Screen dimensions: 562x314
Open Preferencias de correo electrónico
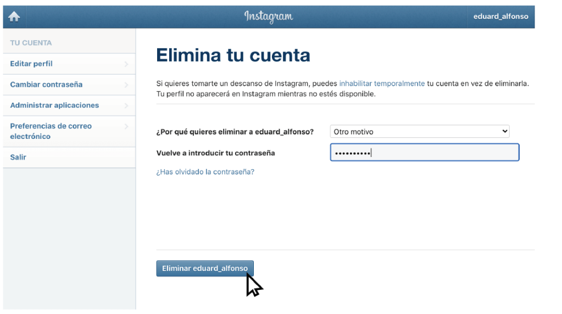51,131
